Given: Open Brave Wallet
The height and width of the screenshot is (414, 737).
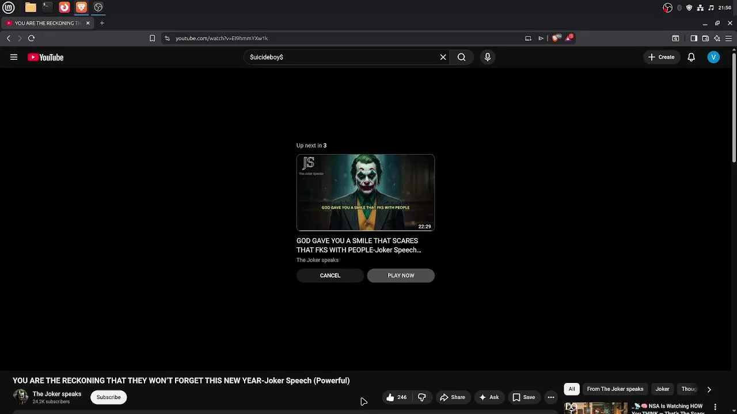Looking at the screenshot, I should pyautogui.click(x=705, y=39).
